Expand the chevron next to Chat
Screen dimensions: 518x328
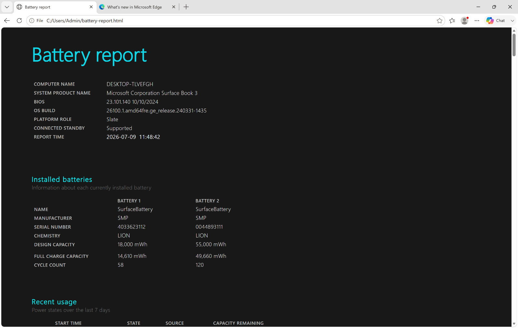(x=512, y=21)
